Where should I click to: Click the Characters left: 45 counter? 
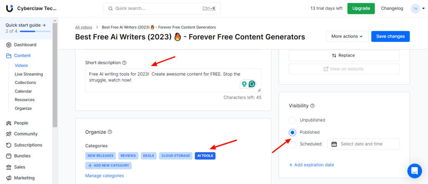pos(242,97)
